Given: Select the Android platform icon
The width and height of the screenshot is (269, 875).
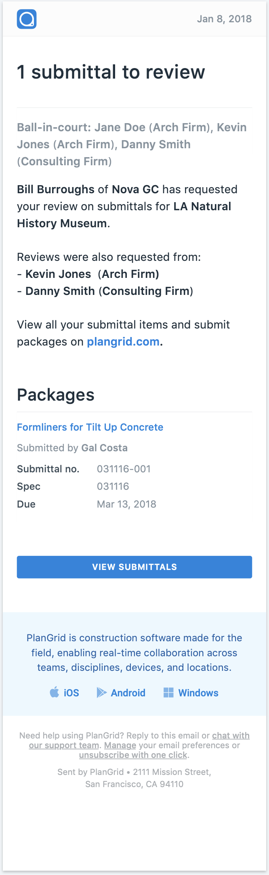Looking at the screenshot, I should pyautogui.click(x=101, y=693).
